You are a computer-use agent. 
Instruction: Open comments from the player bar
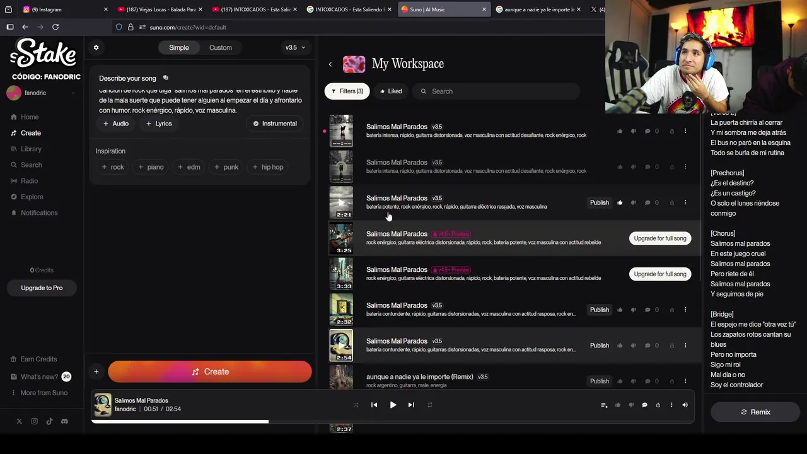pyautogui.click(x=644, y=405)
